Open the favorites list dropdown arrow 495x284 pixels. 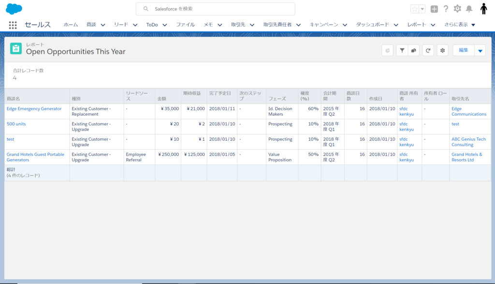[x=422, y=9]
